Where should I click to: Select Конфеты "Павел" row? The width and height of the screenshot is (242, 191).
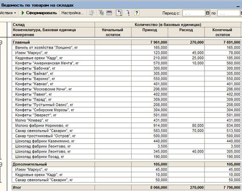click(x=126, y=94)
